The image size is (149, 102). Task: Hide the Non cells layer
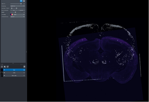4,75
